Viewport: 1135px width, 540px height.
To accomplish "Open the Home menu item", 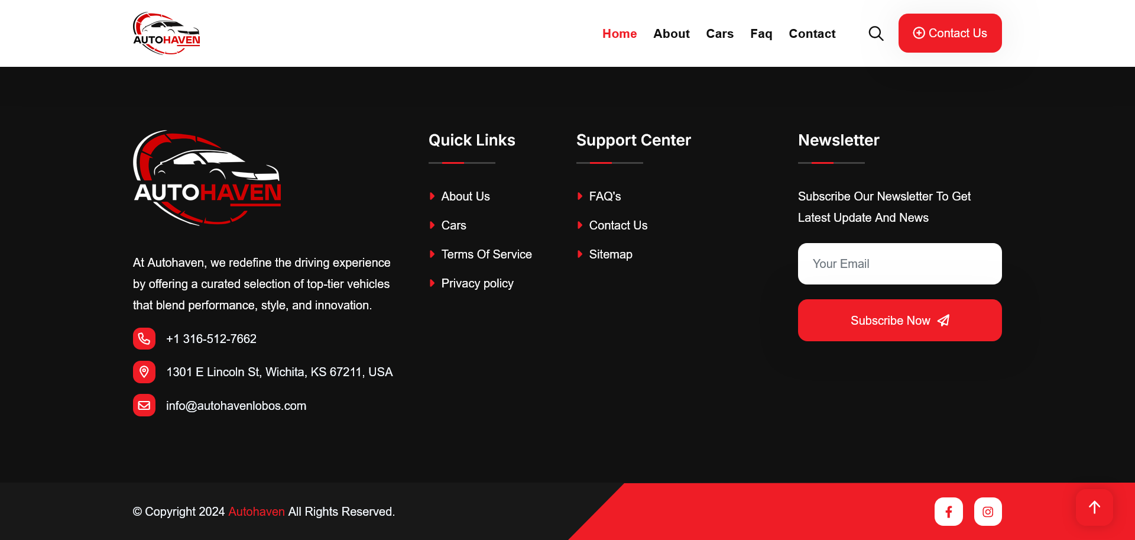I will 619,34.
